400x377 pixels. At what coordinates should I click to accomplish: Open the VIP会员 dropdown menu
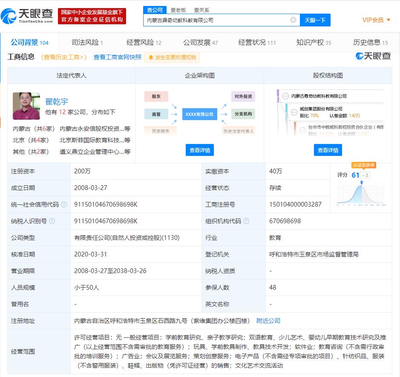pos(376,20)
